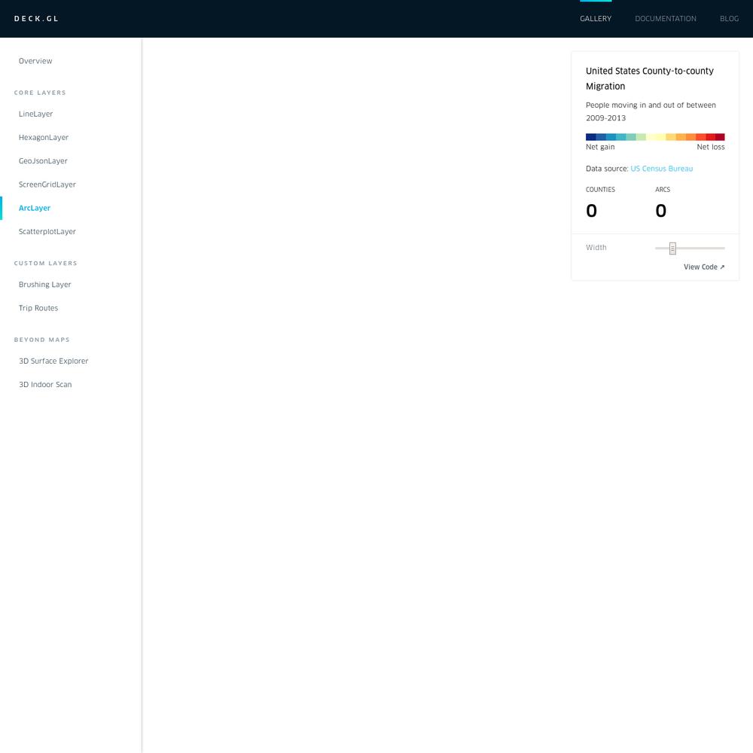This screenshot has width=753, height=753.
Task: Click the 'People moving in and out' description
Action: [x=651, y=111]
